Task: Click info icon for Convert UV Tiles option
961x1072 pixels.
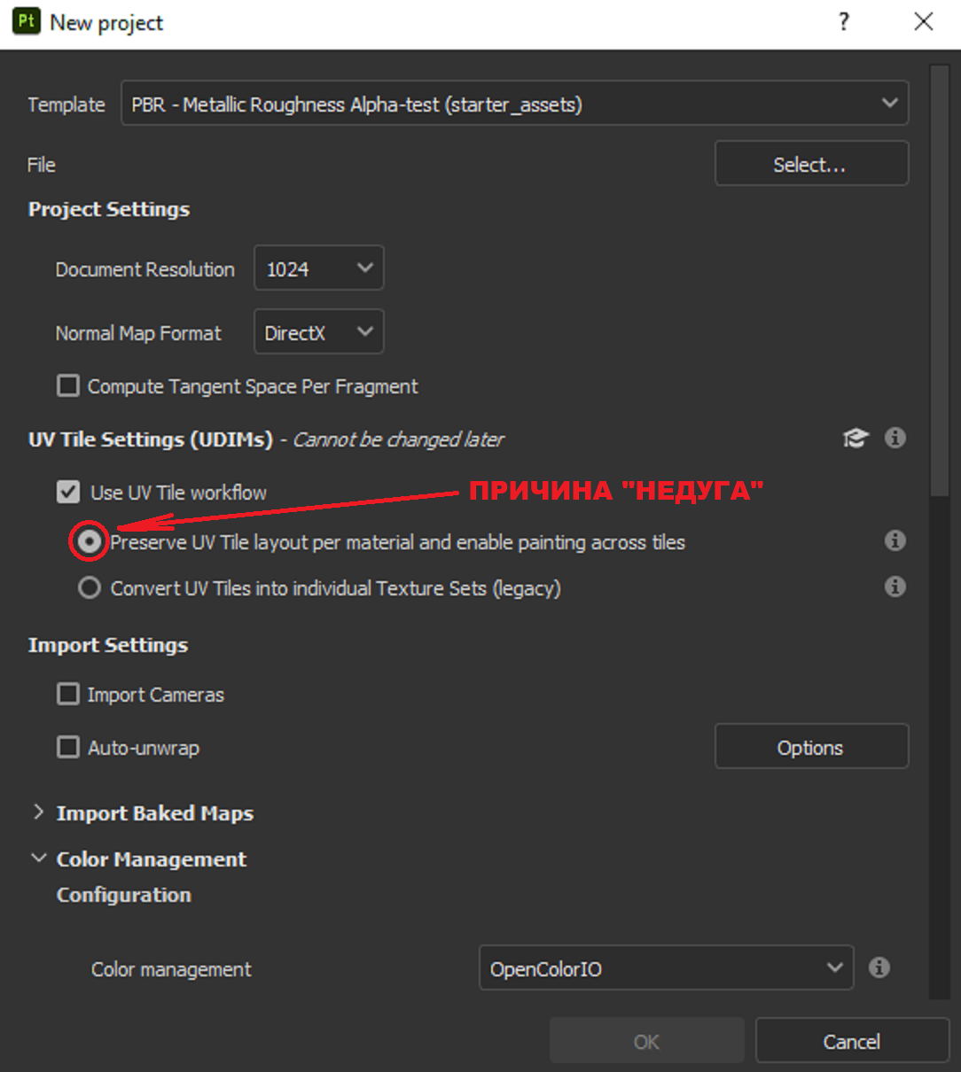Action: (895, 586)
